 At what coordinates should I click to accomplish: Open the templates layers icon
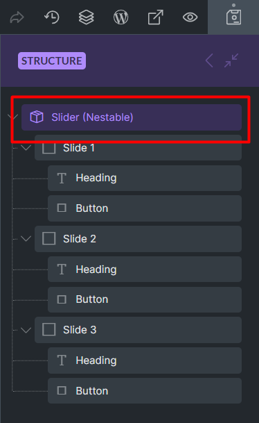point(87,17)
